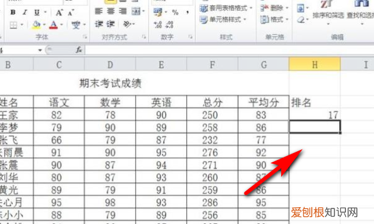This screenshot has width=374, height=224.
Task: Decrease the font size
Action: tap(70, 12)
